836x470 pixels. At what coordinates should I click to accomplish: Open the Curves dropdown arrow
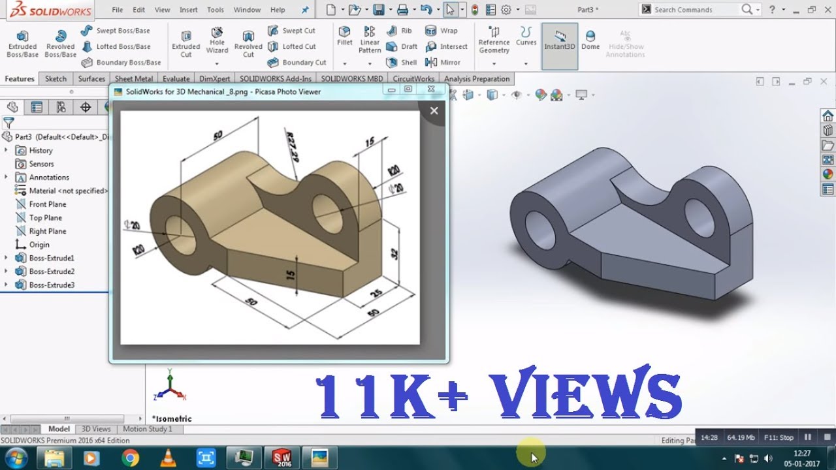526,63
